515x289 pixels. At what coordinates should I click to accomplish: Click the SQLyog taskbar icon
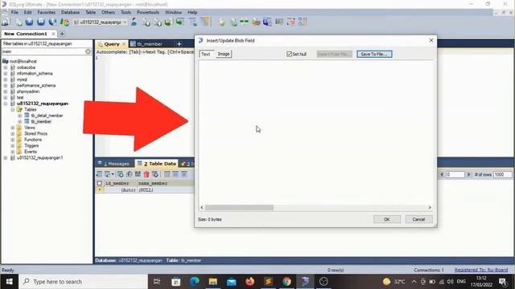305,282
